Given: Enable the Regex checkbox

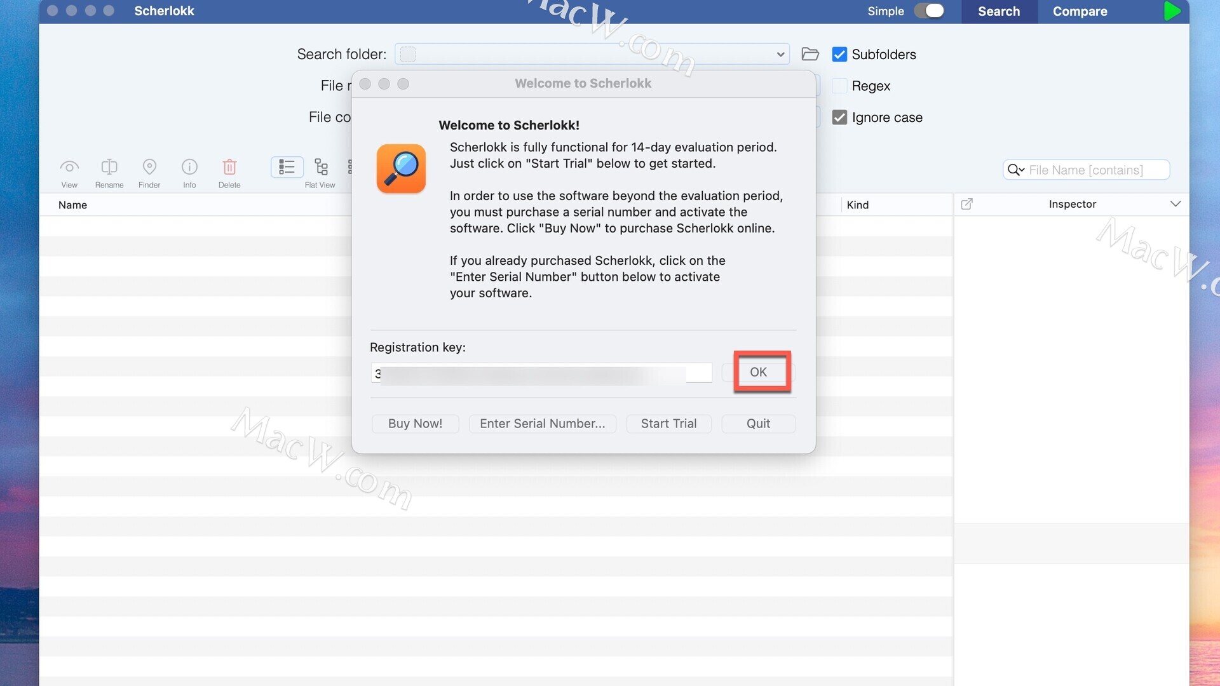Looking at the screenshot, I should (839, 86).
